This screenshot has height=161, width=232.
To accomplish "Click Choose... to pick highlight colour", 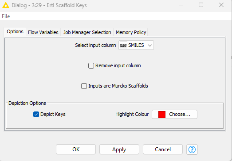I will click(x=174, y=114).
